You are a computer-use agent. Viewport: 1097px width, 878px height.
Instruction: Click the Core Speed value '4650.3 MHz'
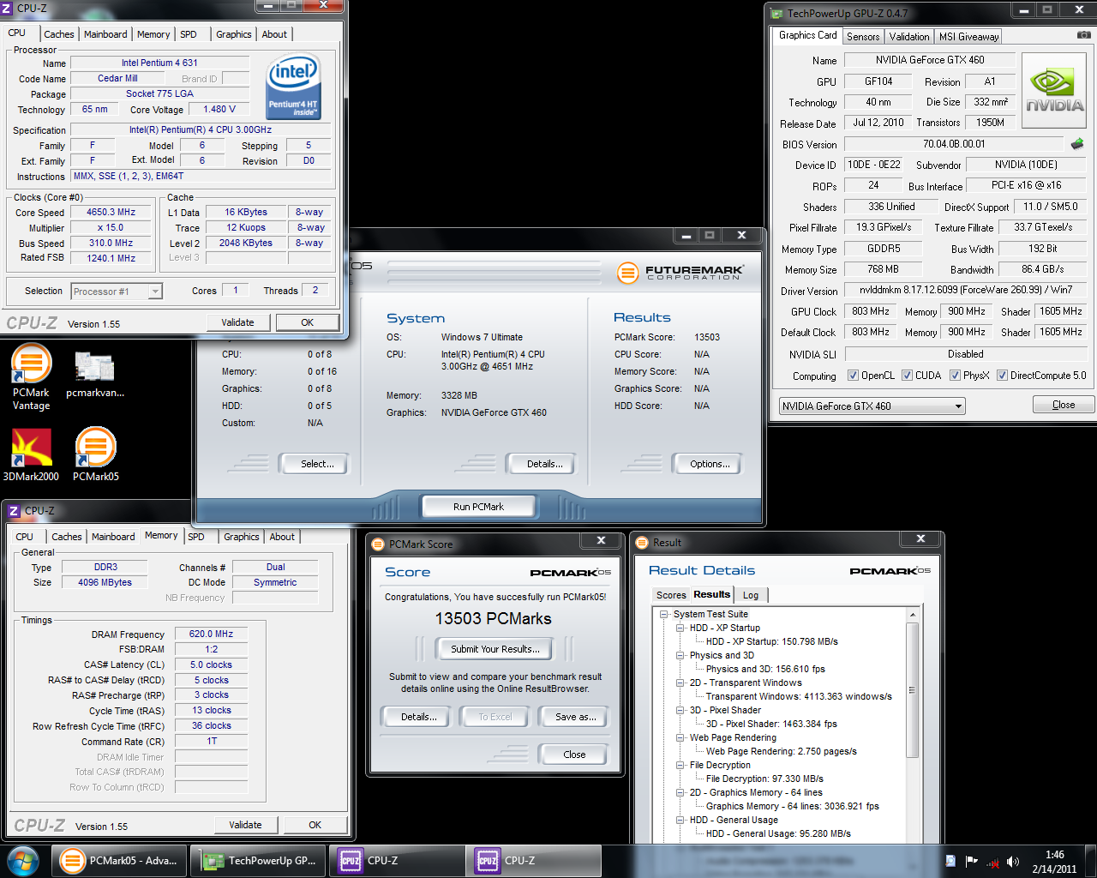111,213
